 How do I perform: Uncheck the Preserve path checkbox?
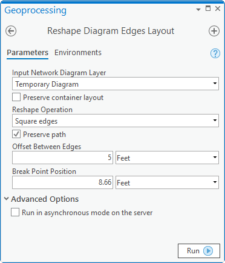tap(16, 134)
